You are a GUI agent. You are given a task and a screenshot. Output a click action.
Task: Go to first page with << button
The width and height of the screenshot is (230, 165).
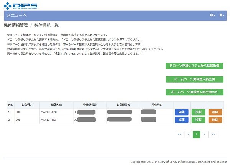(x=179, y=134)
